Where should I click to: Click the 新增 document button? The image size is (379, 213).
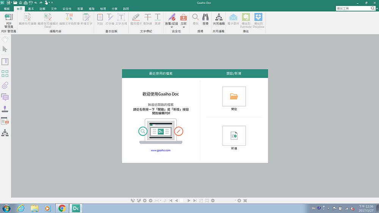(234, 136)
